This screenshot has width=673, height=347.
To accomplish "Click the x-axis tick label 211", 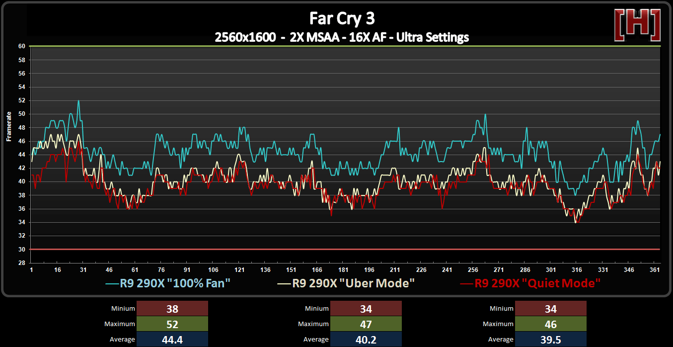I will pyautogui.click(x=395, y=269).
